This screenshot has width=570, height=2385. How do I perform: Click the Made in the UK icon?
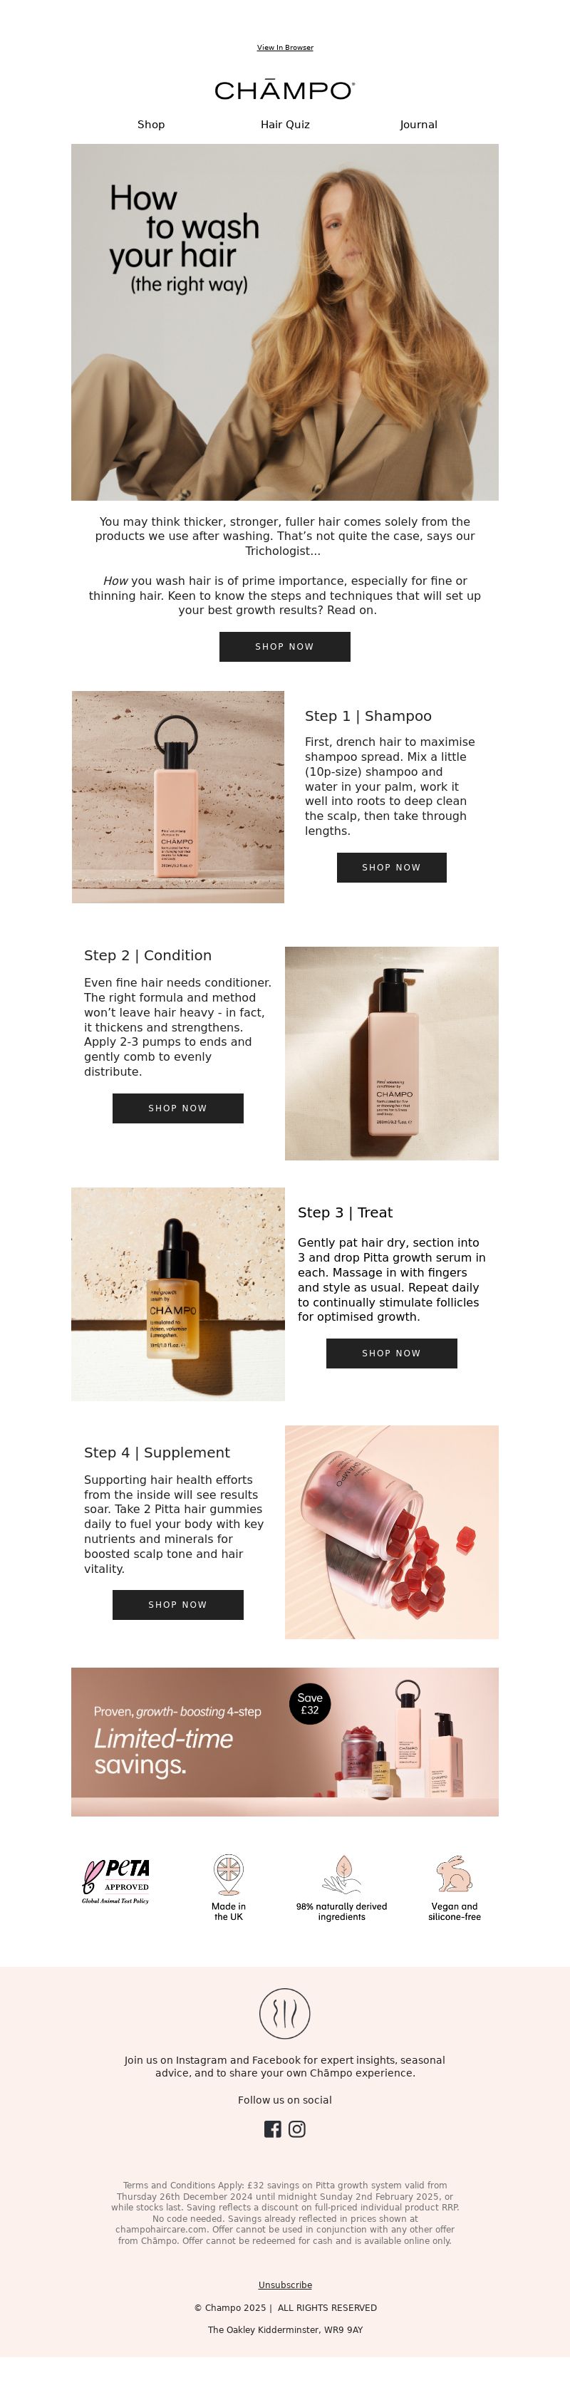(x=227, y=1875)
